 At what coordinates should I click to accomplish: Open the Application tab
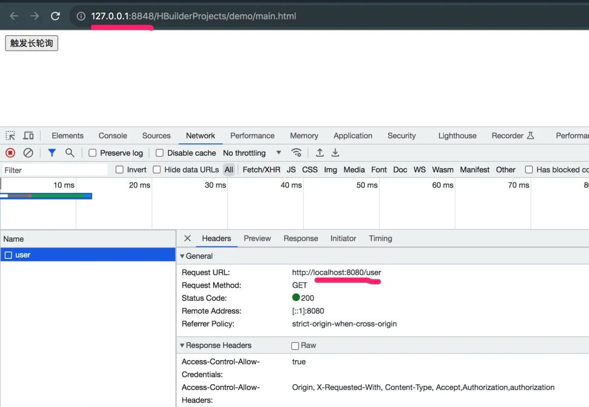coord(353,136)
